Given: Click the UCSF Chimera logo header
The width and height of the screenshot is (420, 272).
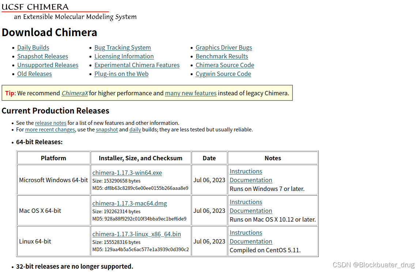Looking at the screenshot, I should pyautogui.click(x=69, y=11).
